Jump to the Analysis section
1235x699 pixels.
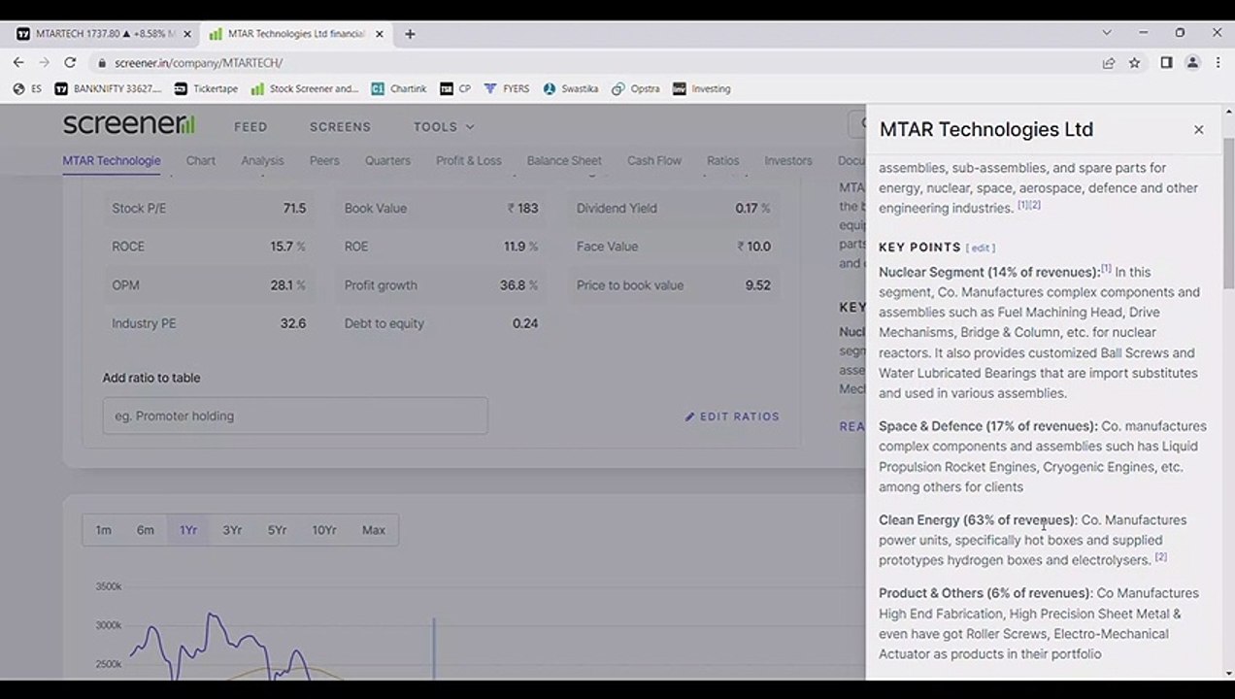(262, 161)
